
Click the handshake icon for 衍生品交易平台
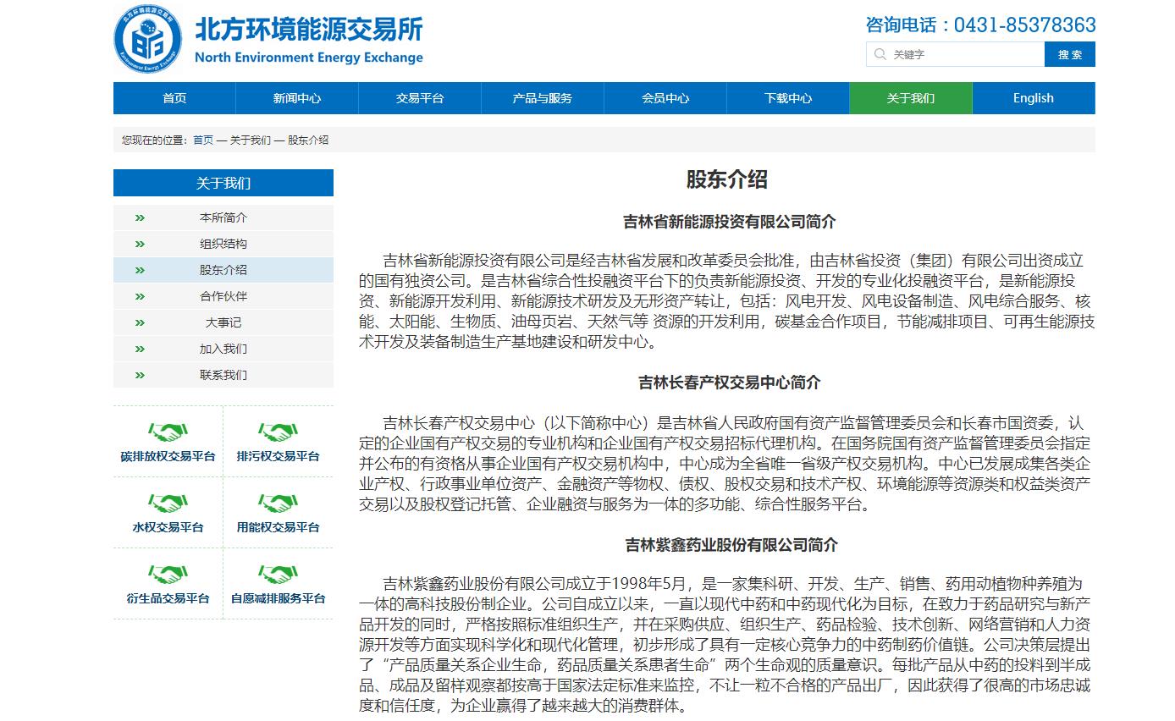click(x=168, y=575)
